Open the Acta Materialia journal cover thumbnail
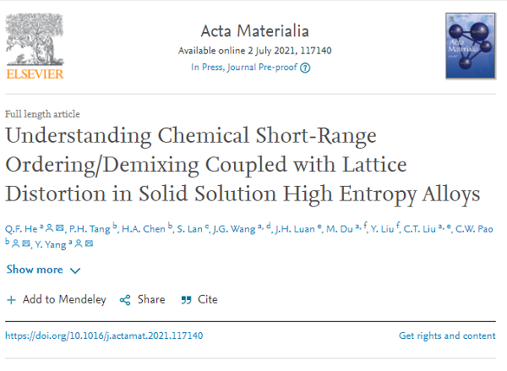507x371 pixels. [470, 46]
